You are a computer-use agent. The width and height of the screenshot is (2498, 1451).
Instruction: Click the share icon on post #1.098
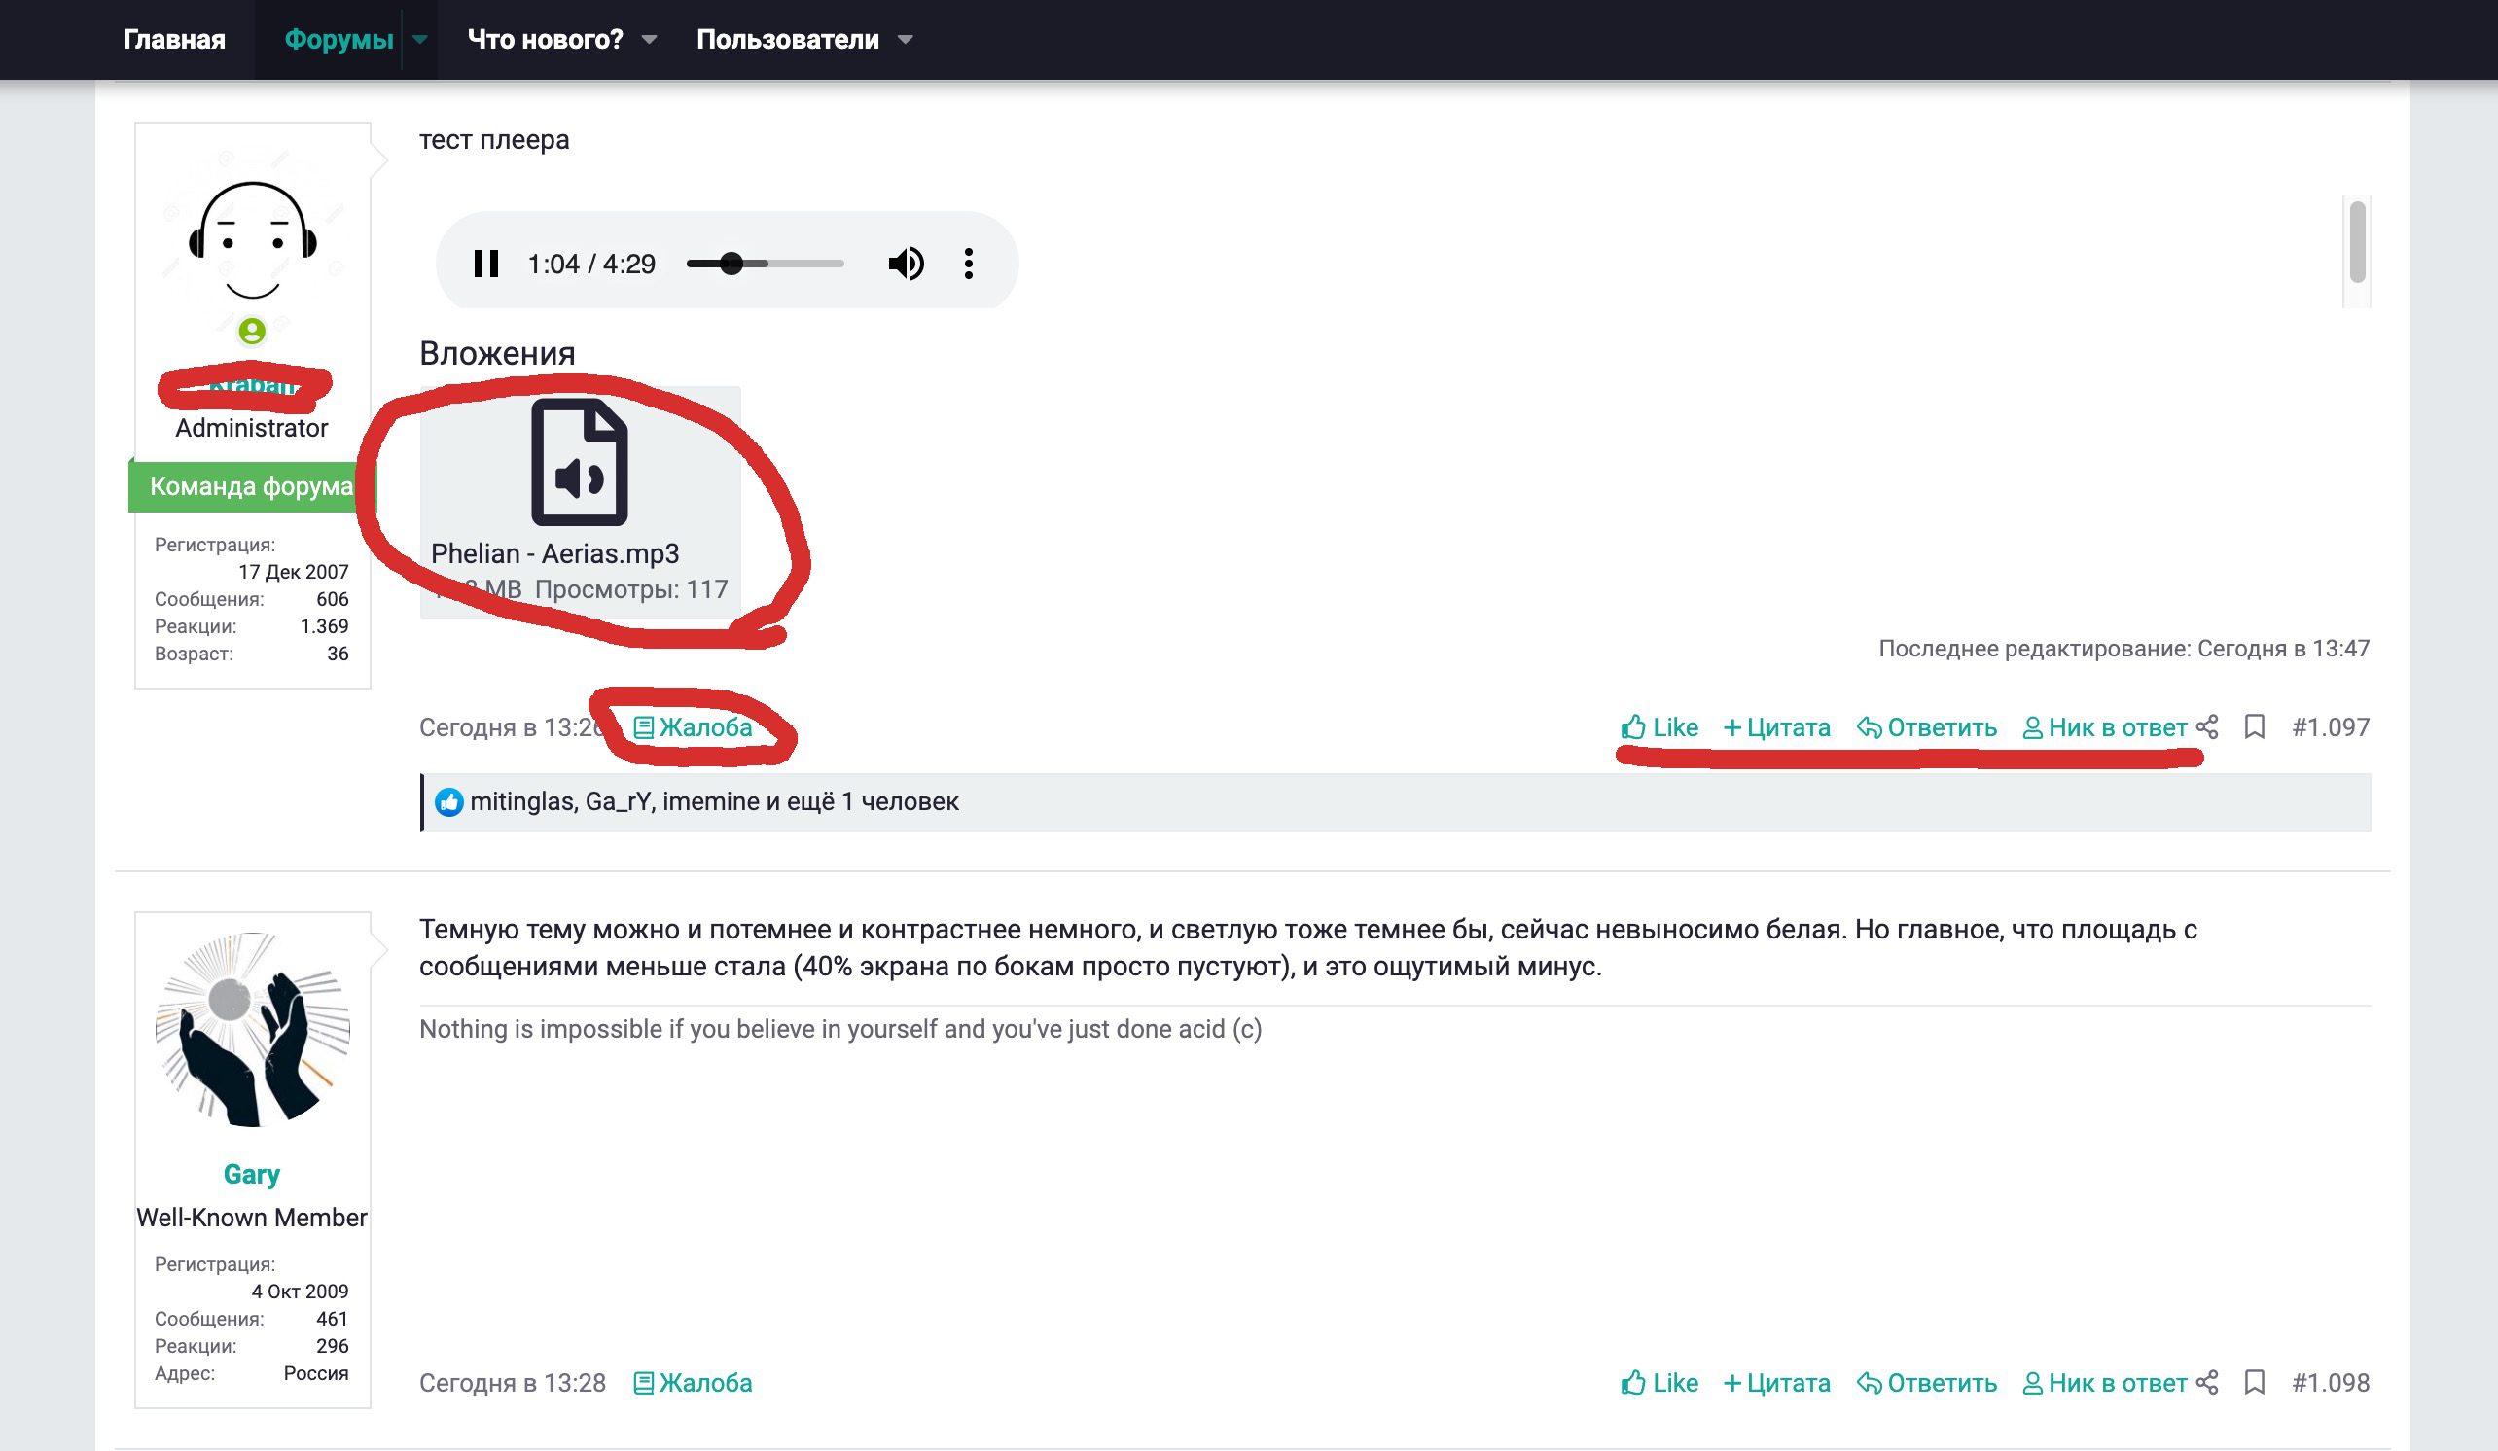tap(2206, 1383)
